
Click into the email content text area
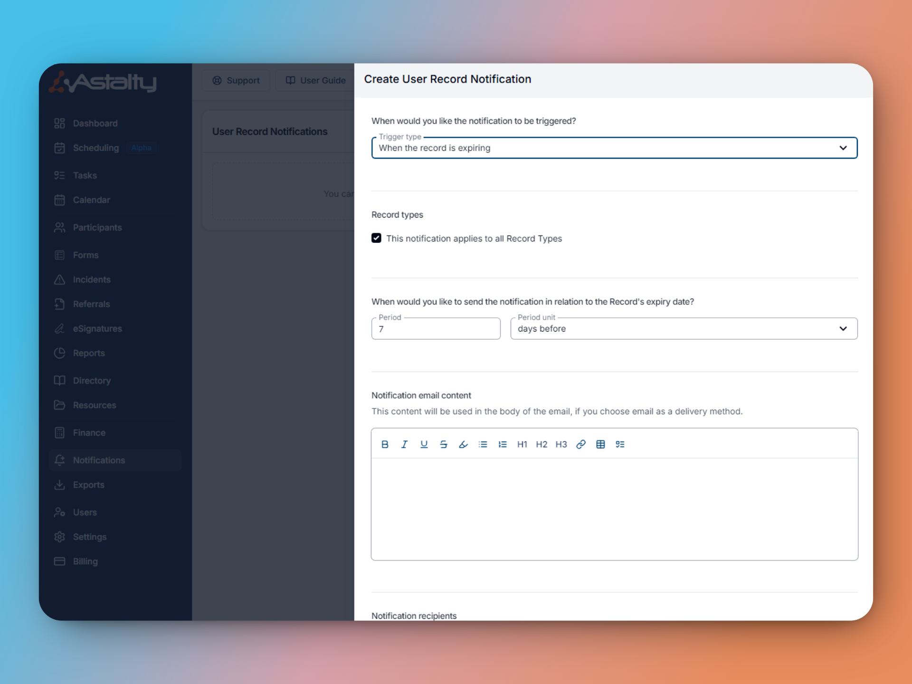[x=614, y=508]
